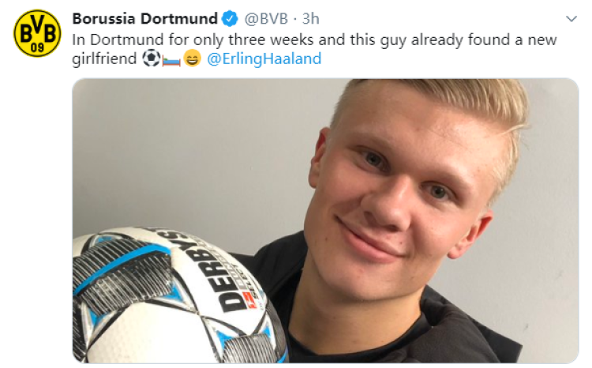This screenshot has width=592, height=368.
Task: Click the bed emoji in tweet
Action: pyautogui.click(x=171, y=60)
